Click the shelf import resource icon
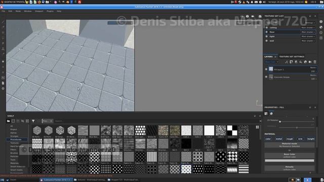 pyautogui.click(x=27, y=121)
